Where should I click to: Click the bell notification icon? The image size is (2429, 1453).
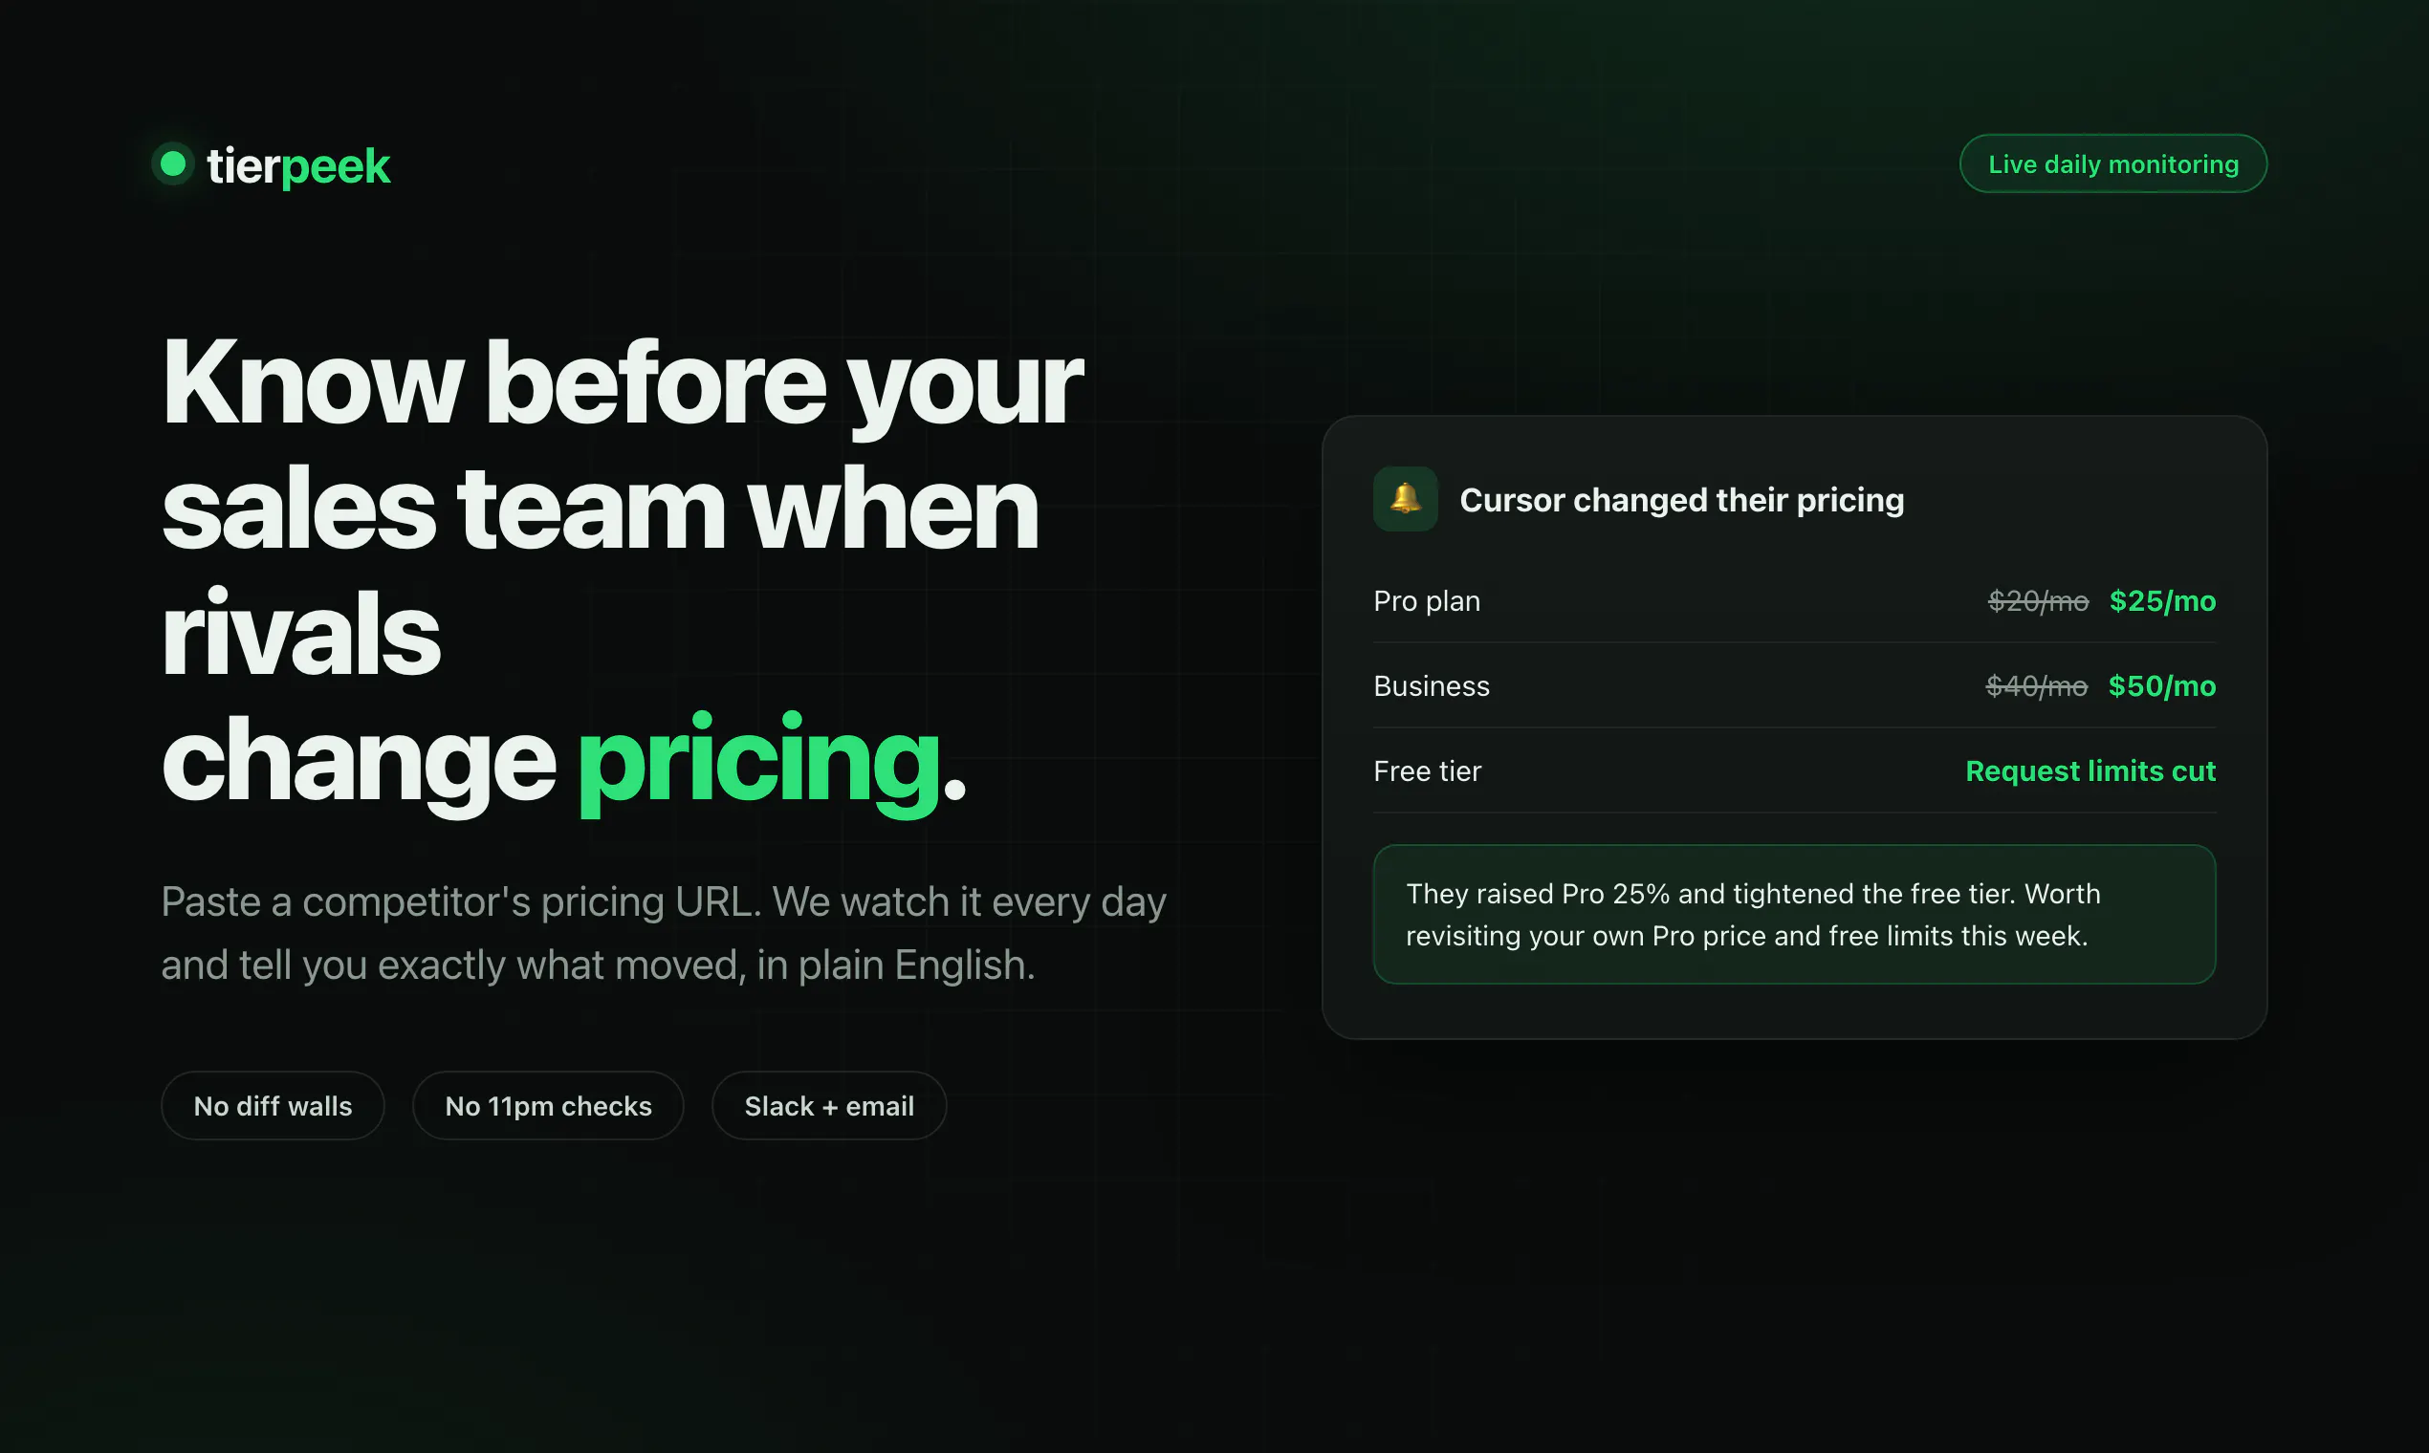click(x=1406, y=498)
